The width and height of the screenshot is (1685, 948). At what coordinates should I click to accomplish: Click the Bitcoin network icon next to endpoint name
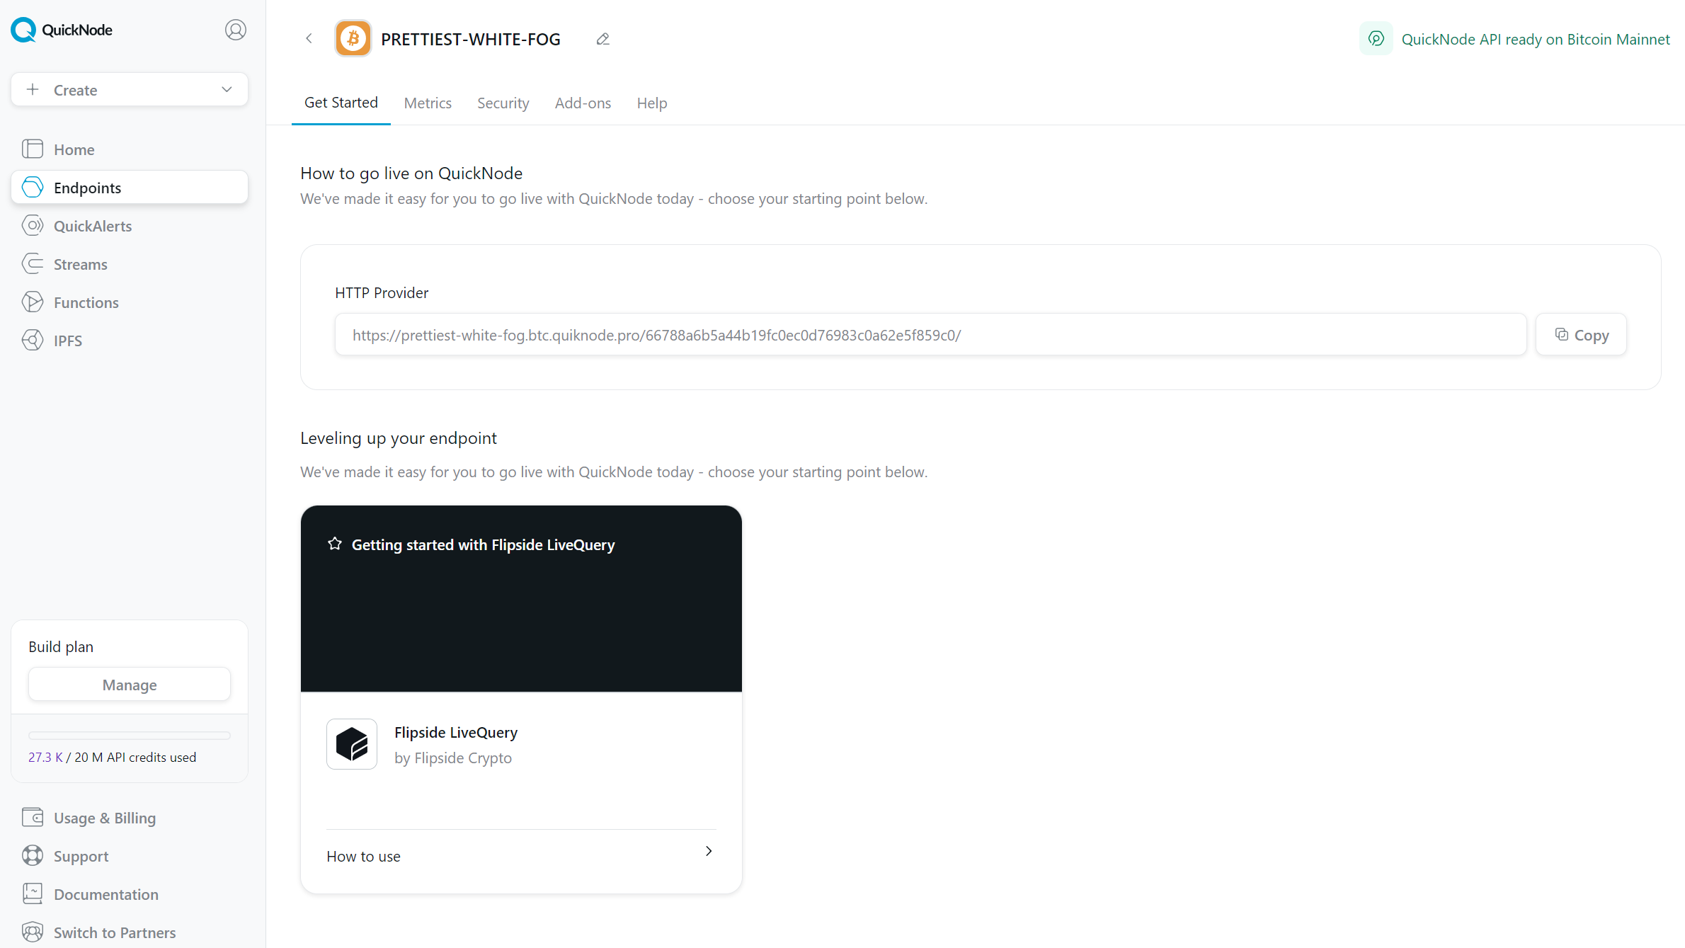[353, 40]
